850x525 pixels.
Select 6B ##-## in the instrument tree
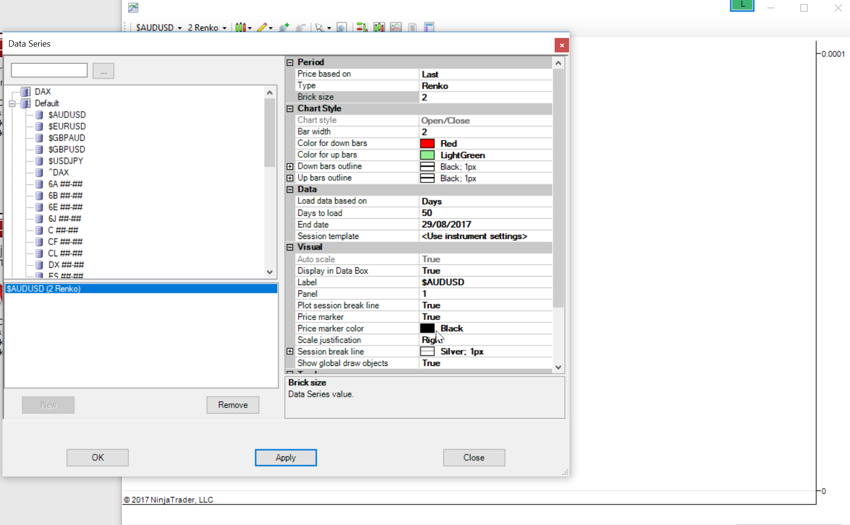click(x=65, y=196)
